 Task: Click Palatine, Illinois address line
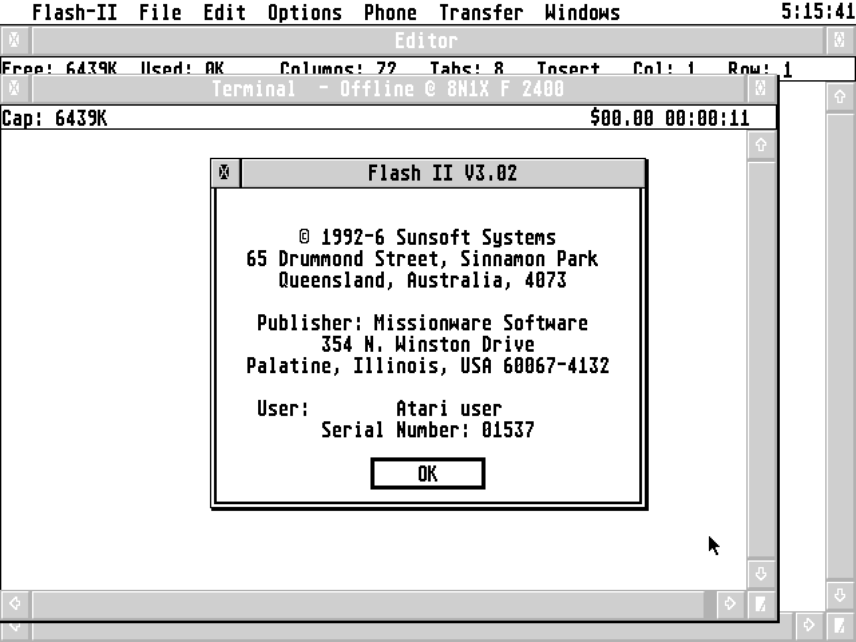[428, 365]
